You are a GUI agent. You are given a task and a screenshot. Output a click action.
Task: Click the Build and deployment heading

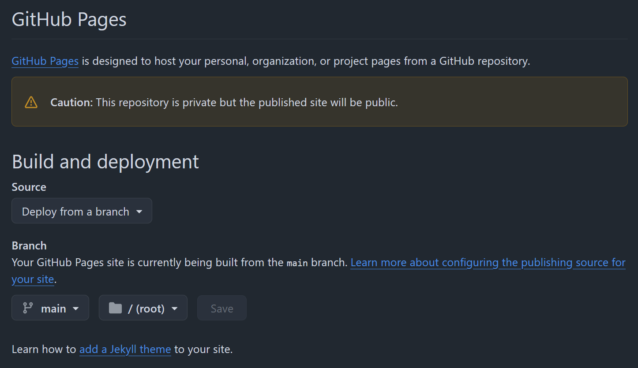(x=105, y=162)
